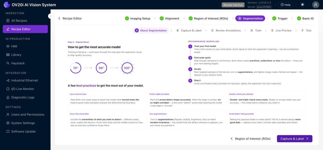Open Diagnostic Logs
Screen dimensions: 323x150
click(25, 97)
